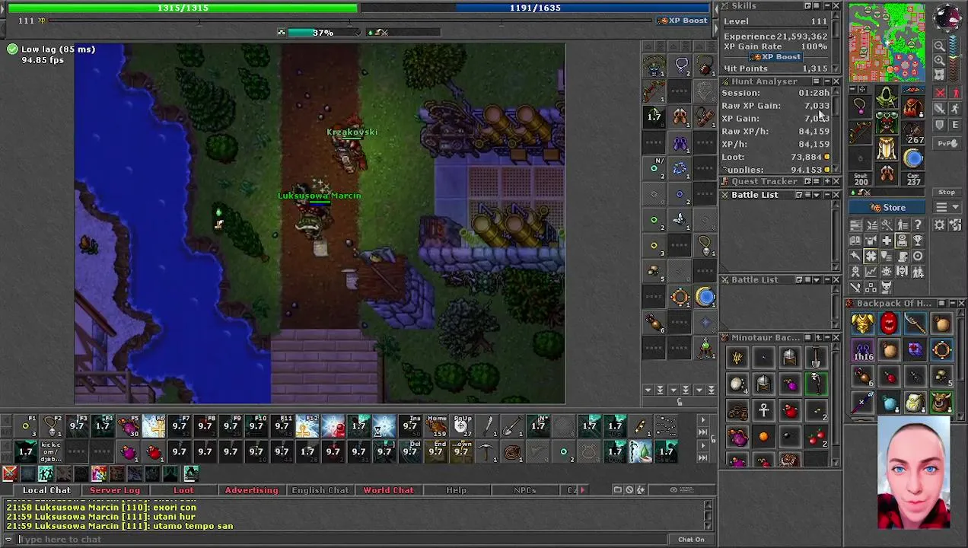Switch to Loot chat tab
Viewport: 968px width, 548px height.
point(183,490)
